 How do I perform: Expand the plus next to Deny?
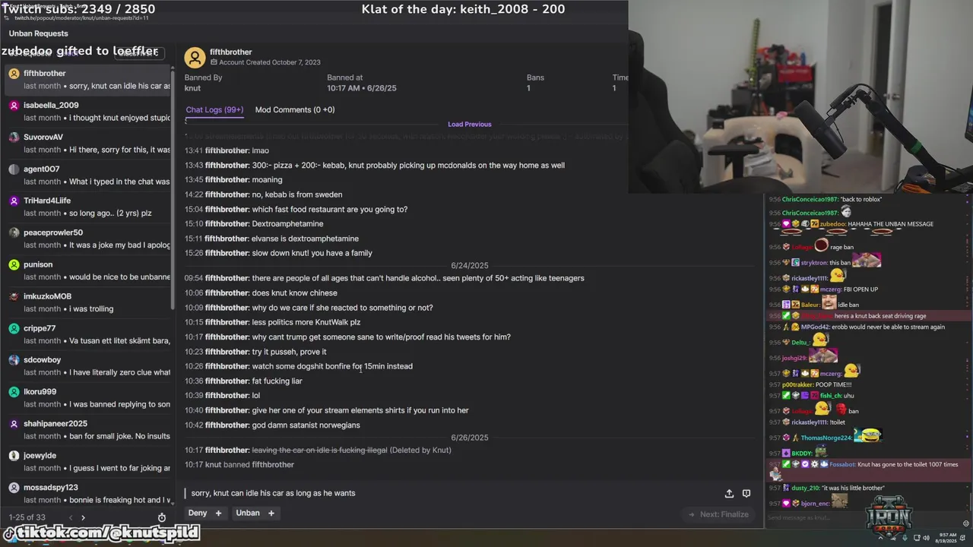coord(218,513)
